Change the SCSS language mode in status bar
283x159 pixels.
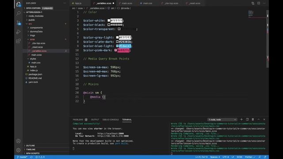pyautogui.click(x=240, y=157)
